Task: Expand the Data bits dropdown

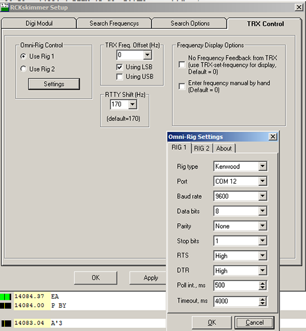Action: 263,211
